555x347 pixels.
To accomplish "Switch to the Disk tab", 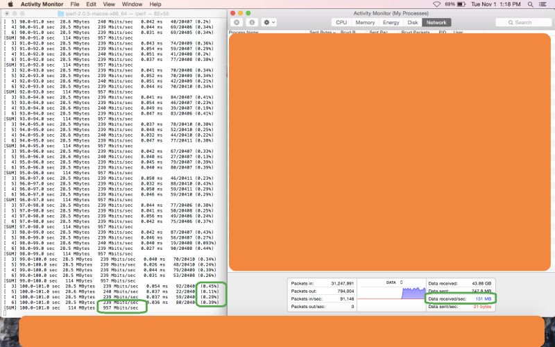I will [413, 22].
